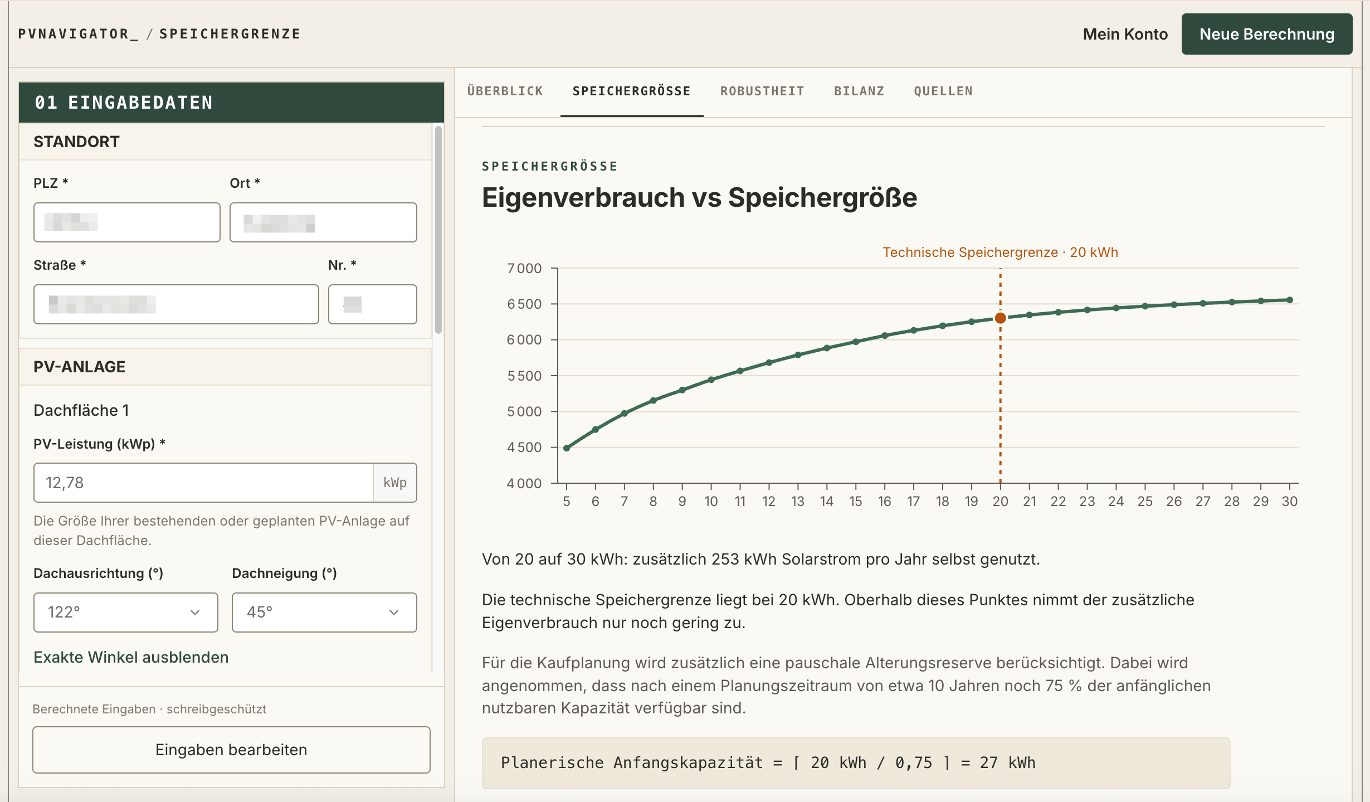Click the Neue Berechnung button
Viewport: 1370px width, 802px height.
click(1266, 34)
